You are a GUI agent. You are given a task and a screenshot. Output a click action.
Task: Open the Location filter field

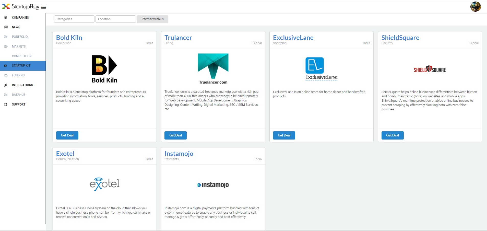tap(116, 19)
